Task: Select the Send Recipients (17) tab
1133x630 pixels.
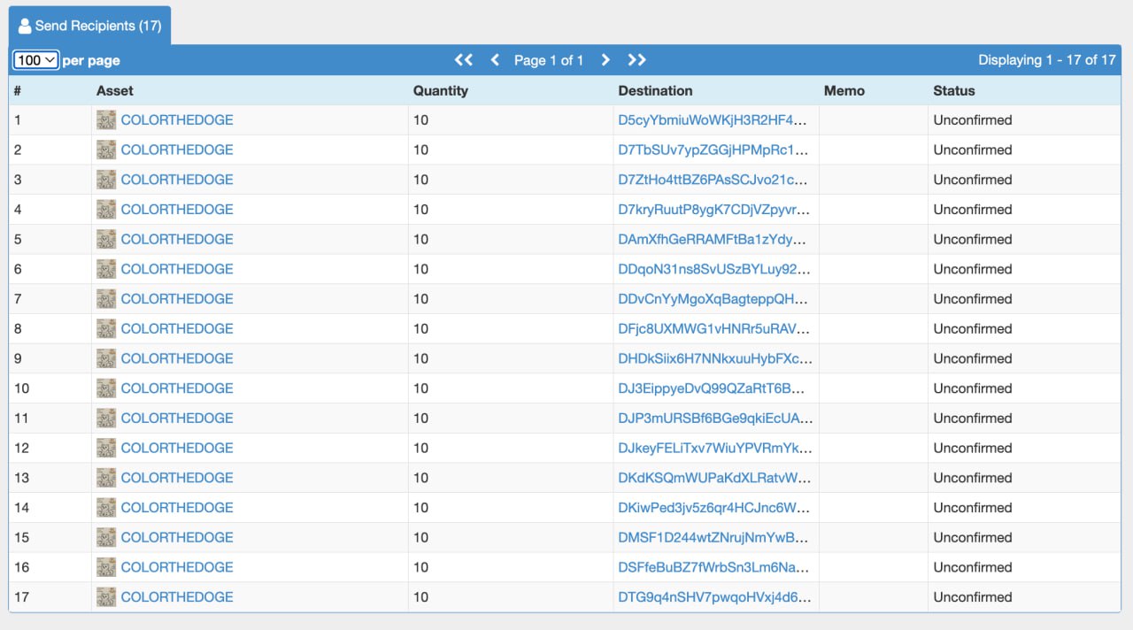Action: 89,26
